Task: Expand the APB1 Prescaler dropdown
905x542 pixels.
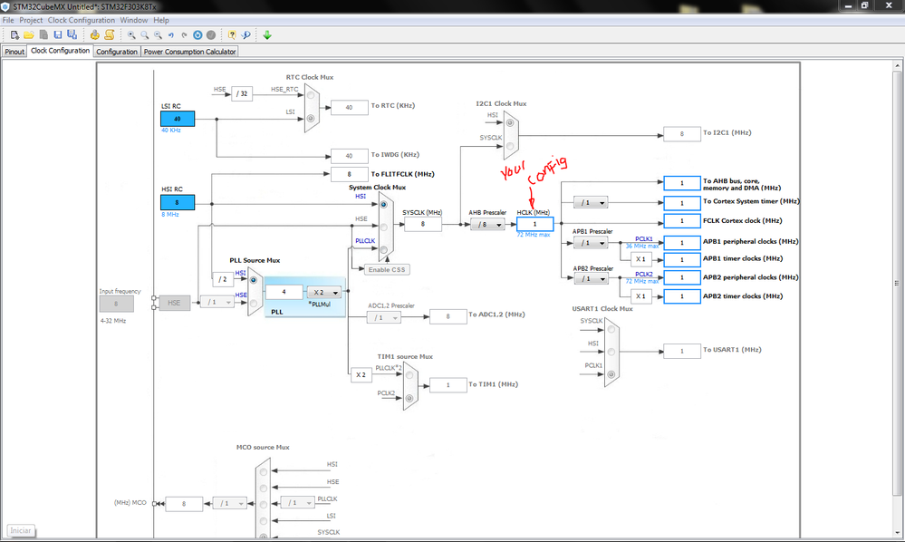Action: point(591,243)
